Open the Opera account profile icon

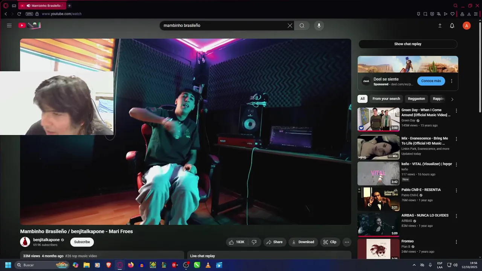pyautogui.click(x=462, y=14)
